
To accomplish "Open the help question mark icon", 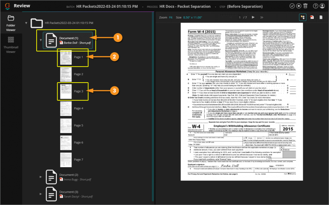I will pos(315,6).
